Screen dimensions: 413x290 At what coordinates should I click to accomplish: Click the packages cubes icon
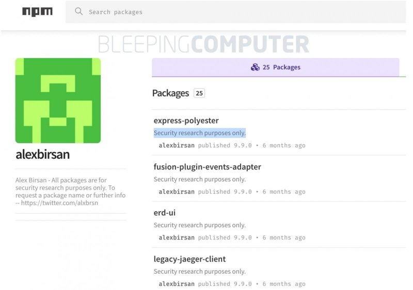click(255, 67)
